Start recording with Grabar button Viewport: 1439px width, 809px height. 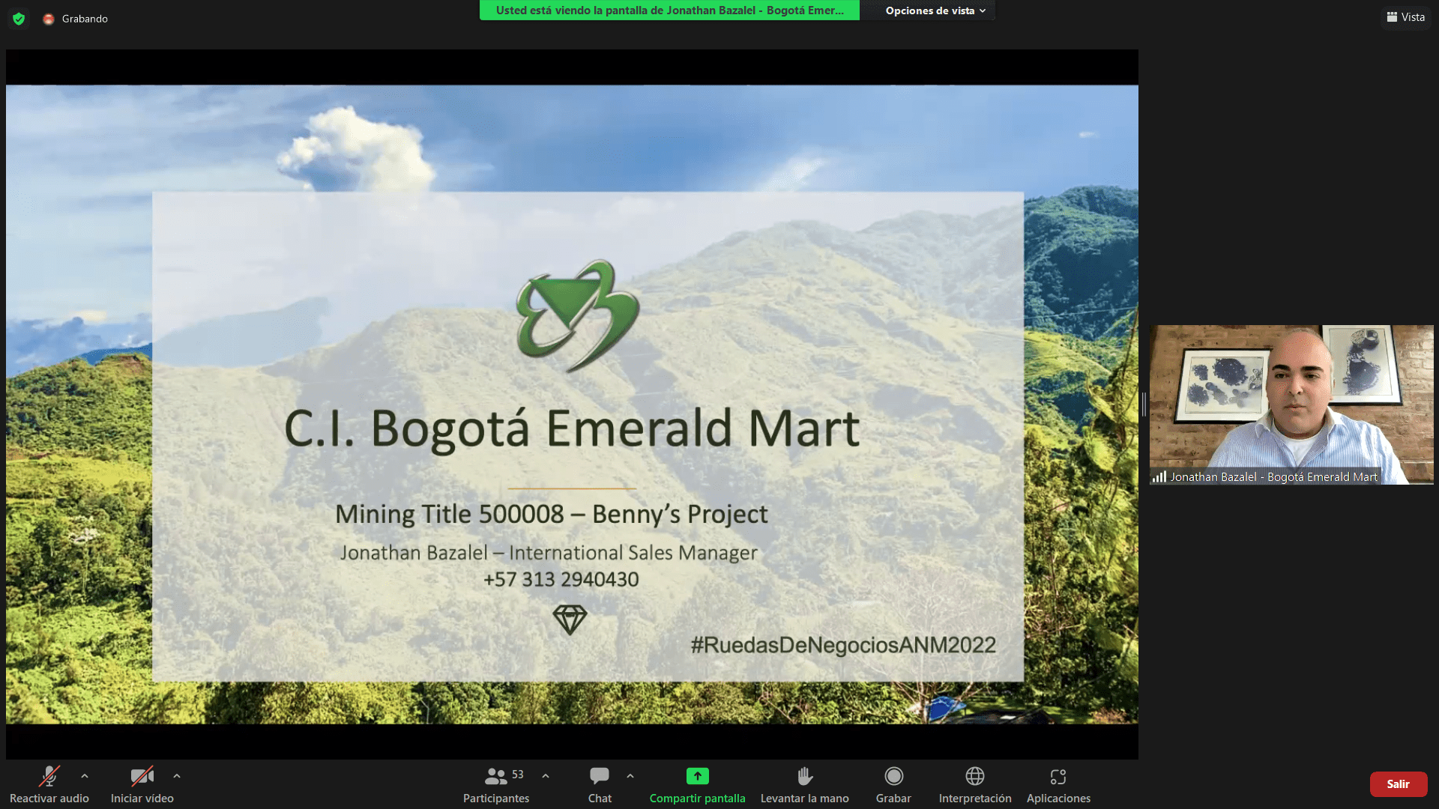pos(893,784)
